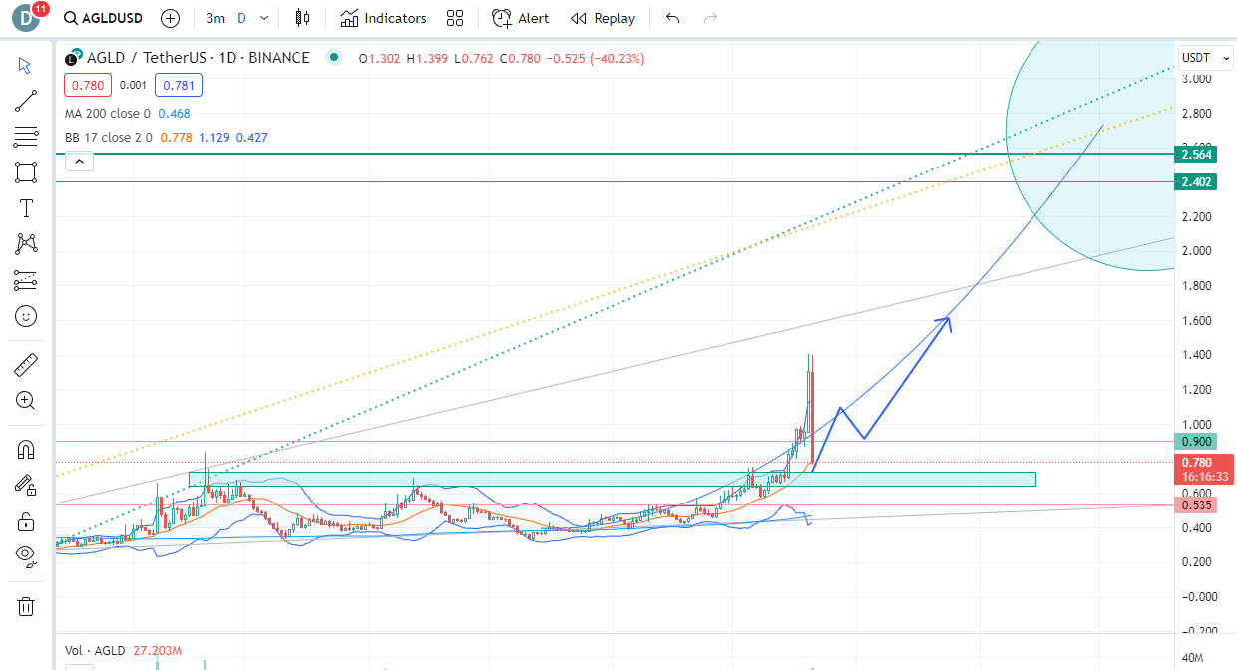Delete drawings with the trash icon
Screen dimensions: 1237x670
pyautogui.click(x=26, y=606)
